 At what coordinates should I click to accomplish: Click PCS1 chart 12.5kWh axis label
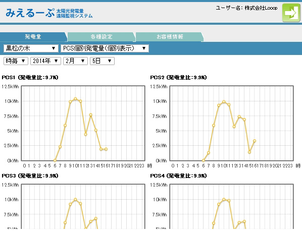point(11,87)
